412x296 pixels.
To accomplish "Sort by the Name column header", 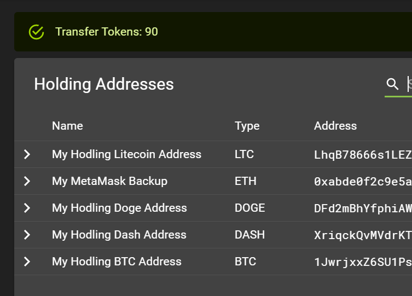I will click(67, 126).
